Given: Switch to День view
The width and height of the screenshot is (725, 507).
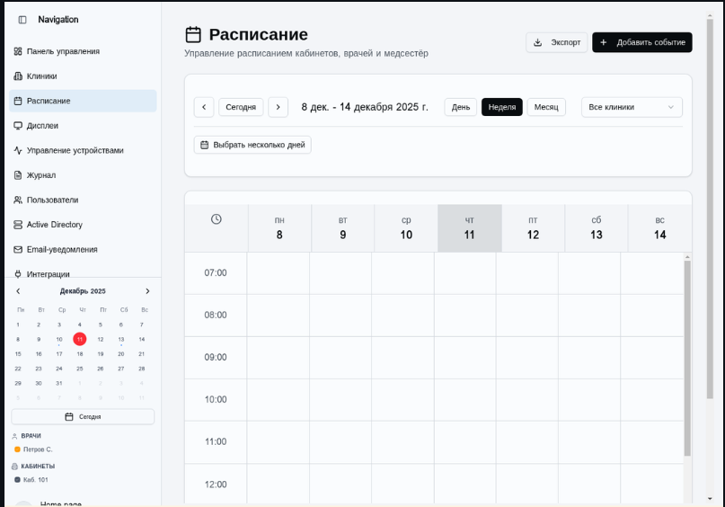Looking at the screenshot, I should click(x=461, y=107).
